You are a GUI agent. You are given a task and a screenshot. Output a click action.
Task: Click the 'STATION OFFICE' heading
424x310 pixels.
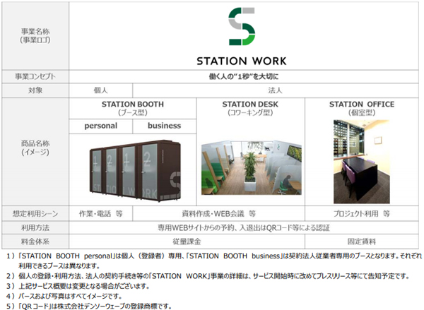click(x=362, y=105)
